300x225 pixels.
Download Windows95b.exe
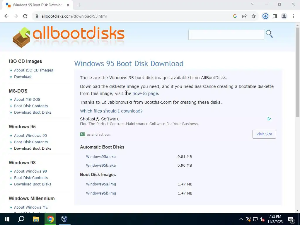pyautogui.click(x=101, y=165)
